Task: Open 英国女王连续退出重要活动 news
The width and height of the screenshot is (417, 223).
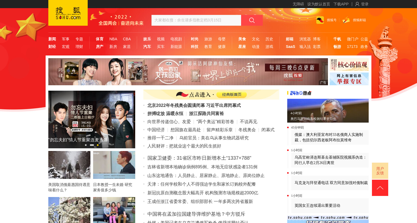Action: pyautogui.click(x=330, y=205)
